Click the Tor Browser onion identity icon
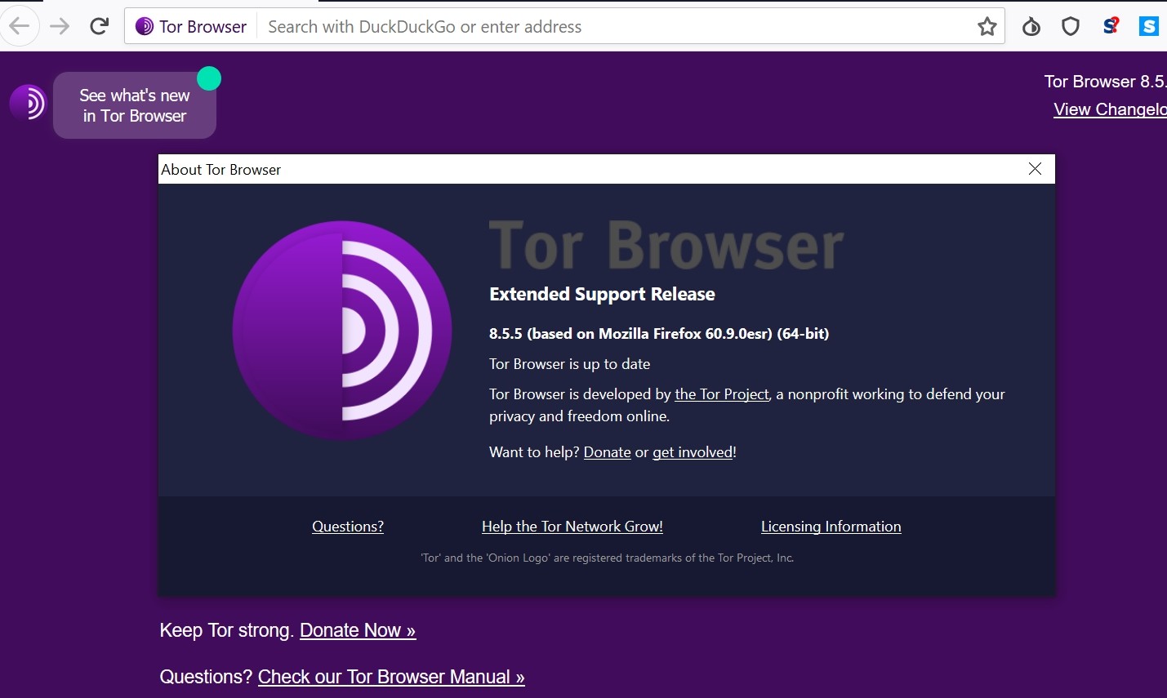The width and height of the screenshot is (1167, 698). (x=145, y=26)
